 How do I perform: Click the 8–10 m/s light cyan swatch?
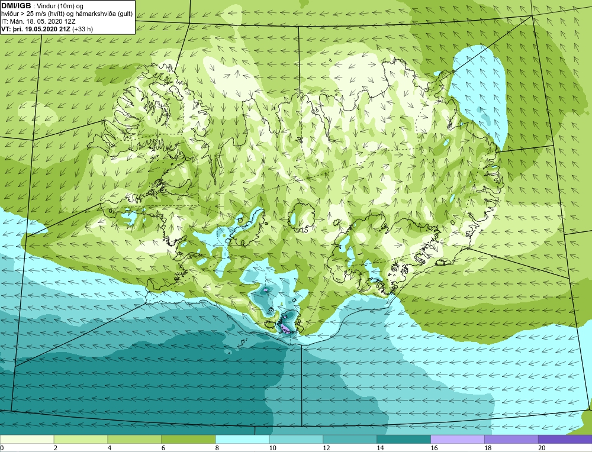242,439
